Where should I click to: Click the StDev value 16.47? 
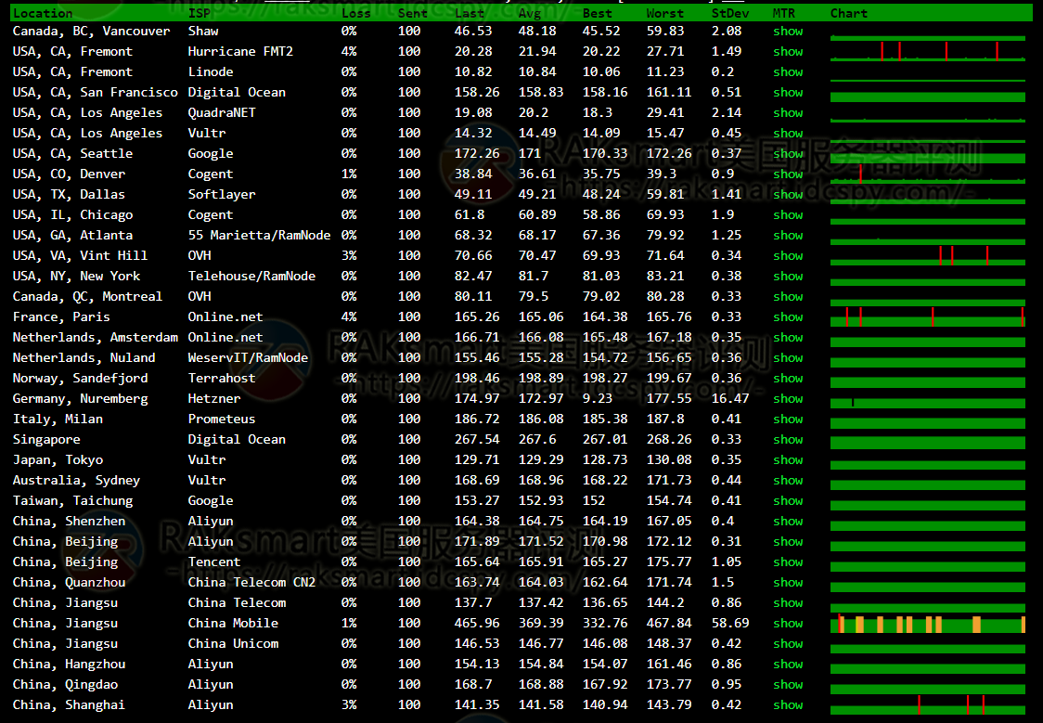(x=729, y=399)
